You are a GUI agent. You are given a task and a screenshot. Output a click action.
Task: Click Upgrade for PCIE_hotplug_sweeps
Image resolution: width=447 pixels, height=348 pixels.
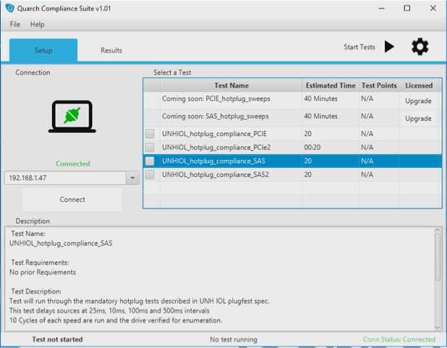[418, 101]
